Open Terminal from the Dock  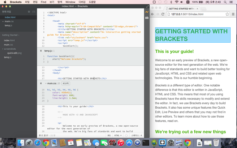[x=146, y=143]
